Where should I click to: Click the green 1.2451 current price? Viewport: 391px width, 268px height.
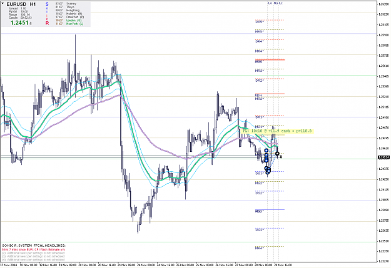(21, 23)
